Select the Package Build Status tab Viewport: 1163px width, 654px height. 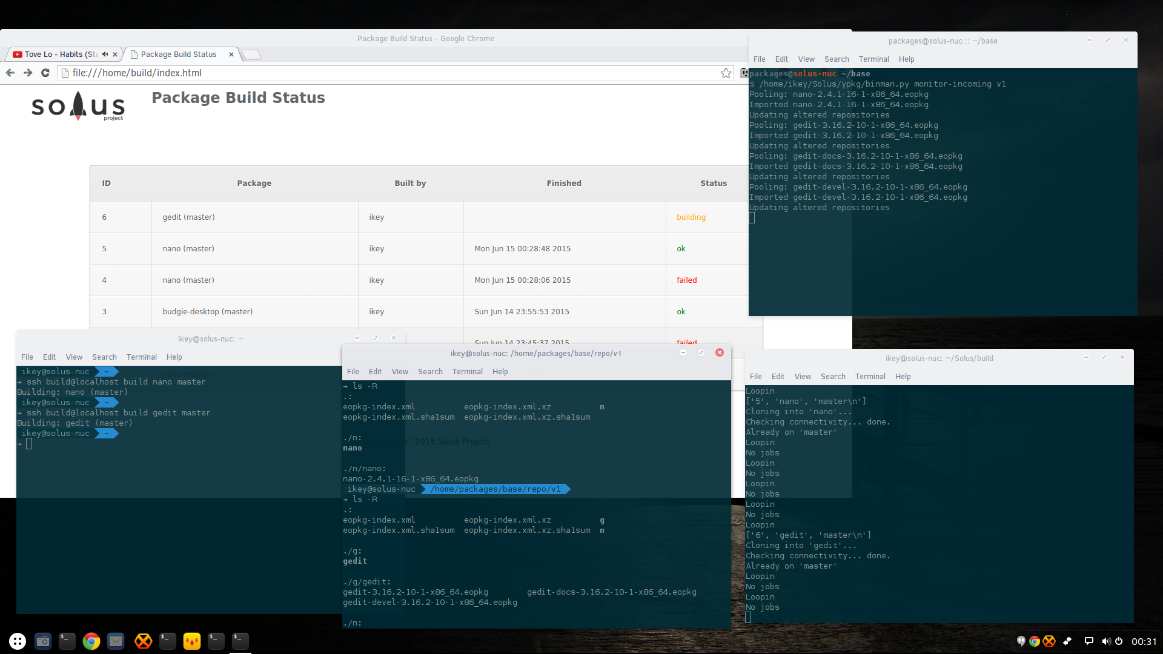179,54
